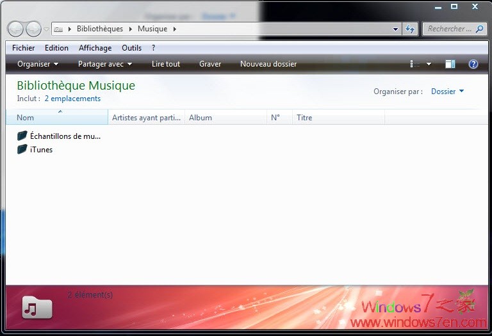The width and height of the screenshot is (492, 336).
Task: Sort by Artistes ayant parti... column
Action: [147, 117]
